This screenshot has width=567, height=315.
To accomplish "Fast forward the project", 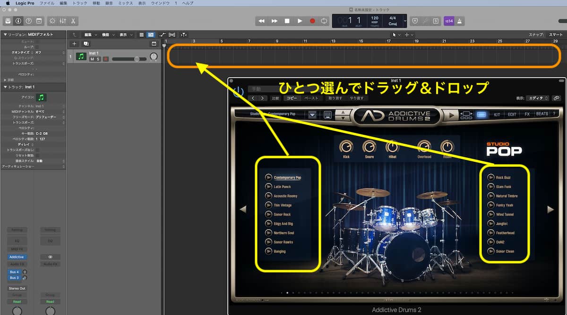I will pos(275,21).
